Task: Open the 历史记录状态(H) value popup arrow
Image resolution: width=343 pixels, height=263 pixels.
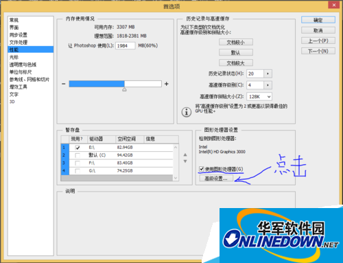Action: 268,73
